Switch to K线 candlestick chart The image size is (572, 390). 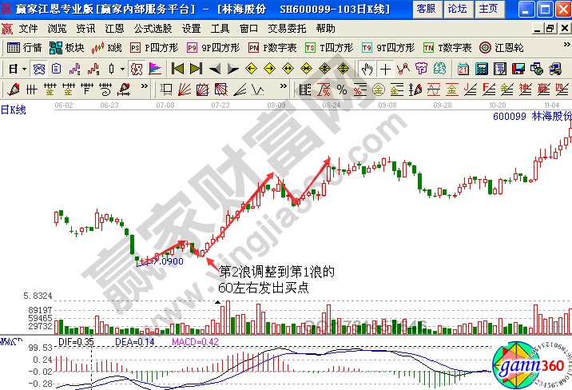pos(108,48)
